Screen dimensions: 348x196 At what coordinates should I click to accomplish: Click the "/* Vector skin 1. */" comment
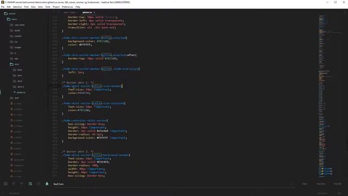point(78,82)
